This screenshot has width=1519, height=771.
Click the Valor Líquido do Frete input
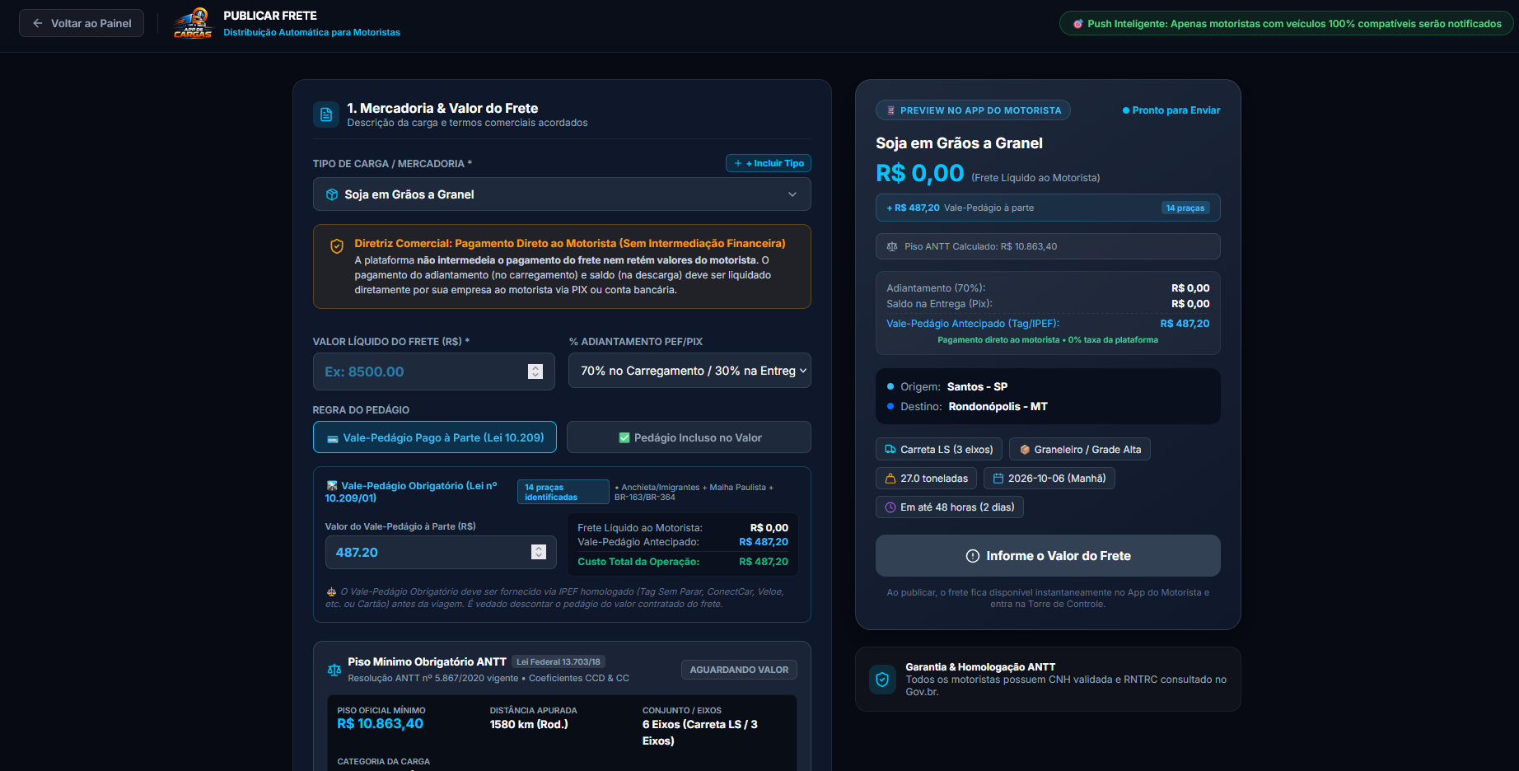[x=434, y=371]
